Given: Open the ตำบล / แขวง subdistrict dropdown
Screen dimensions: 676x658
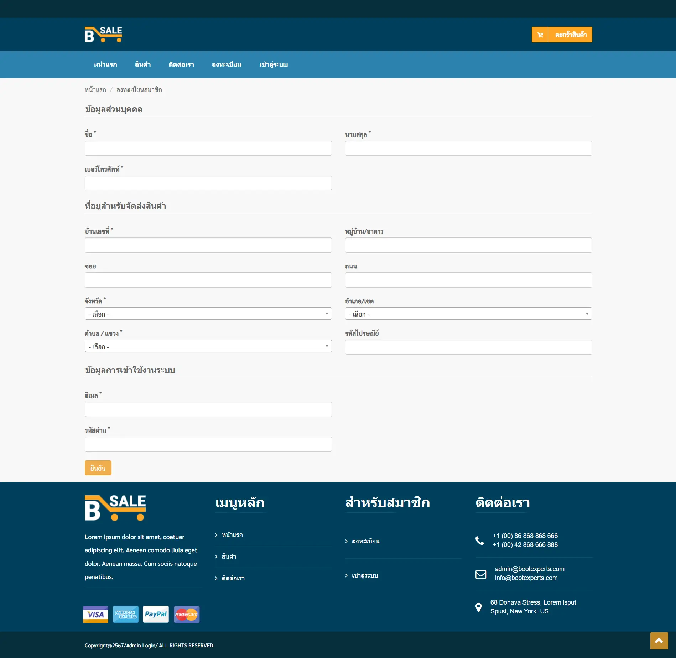Looking at the screenshot, I should tap(208, 346).
